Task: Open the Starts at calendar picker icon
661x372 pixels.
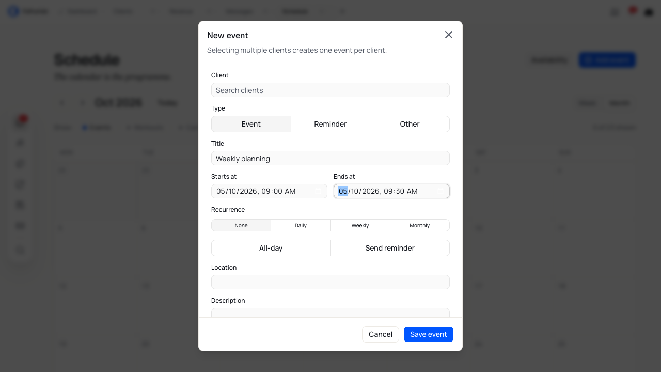Action: coord(318,191)
